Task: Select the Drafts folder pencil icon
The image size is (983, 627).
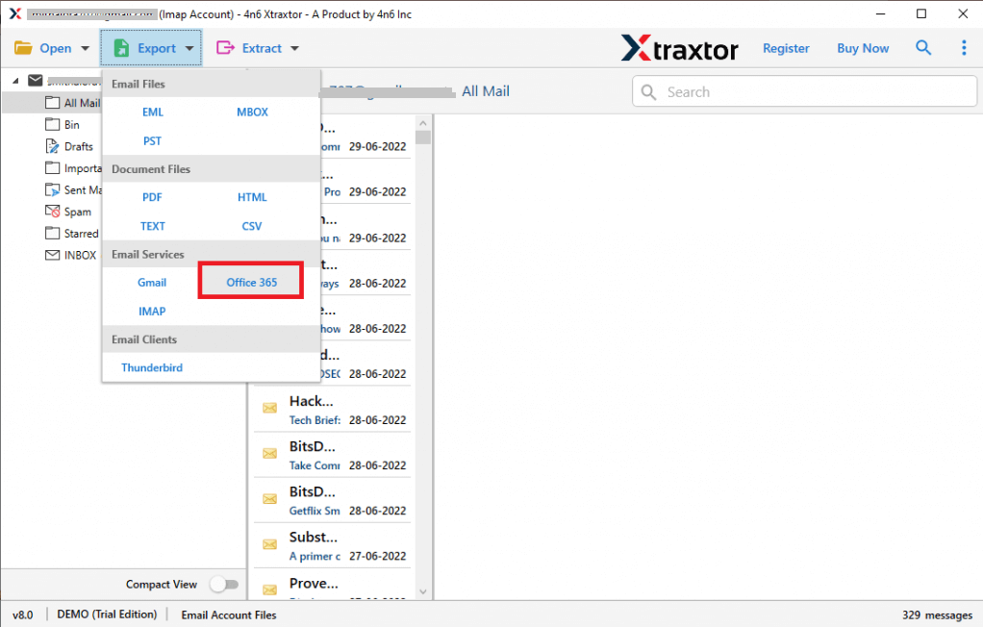Action: coord(51,146)
